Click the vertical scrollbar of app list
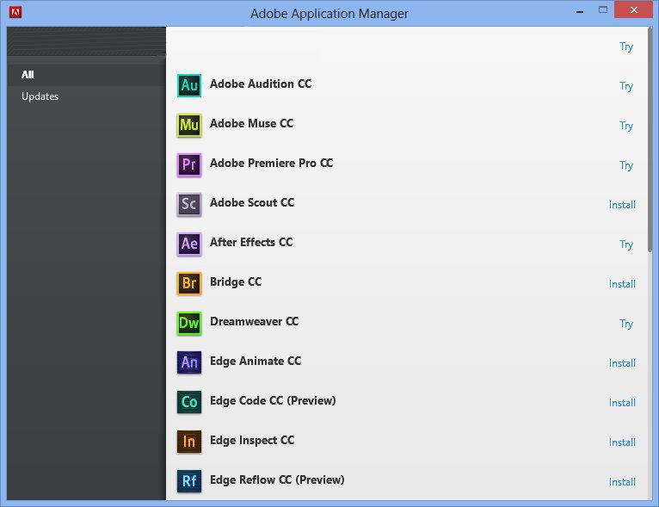 pyautogui.click(x=650, y=138)
